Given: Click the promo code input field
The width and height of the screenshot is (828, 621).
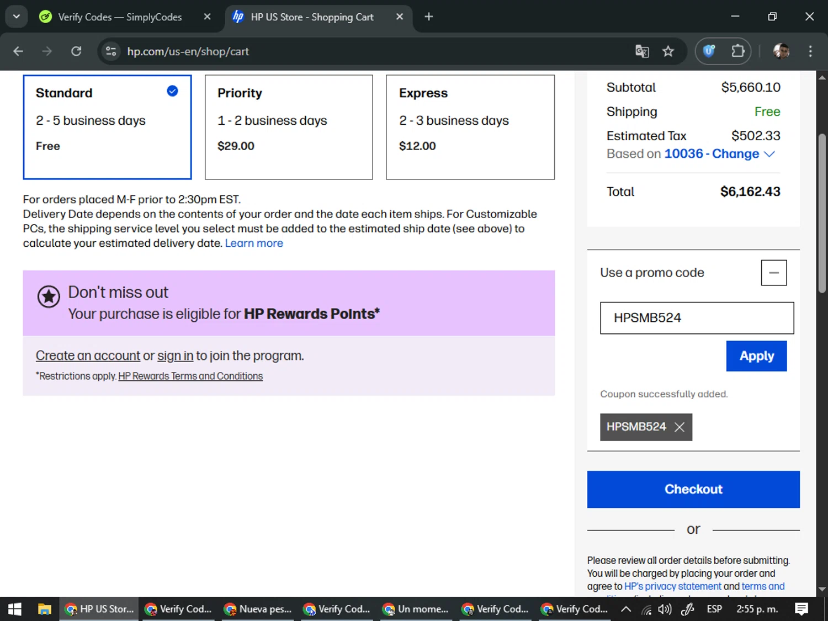Looking at the screenshot, I should point(697,318).
